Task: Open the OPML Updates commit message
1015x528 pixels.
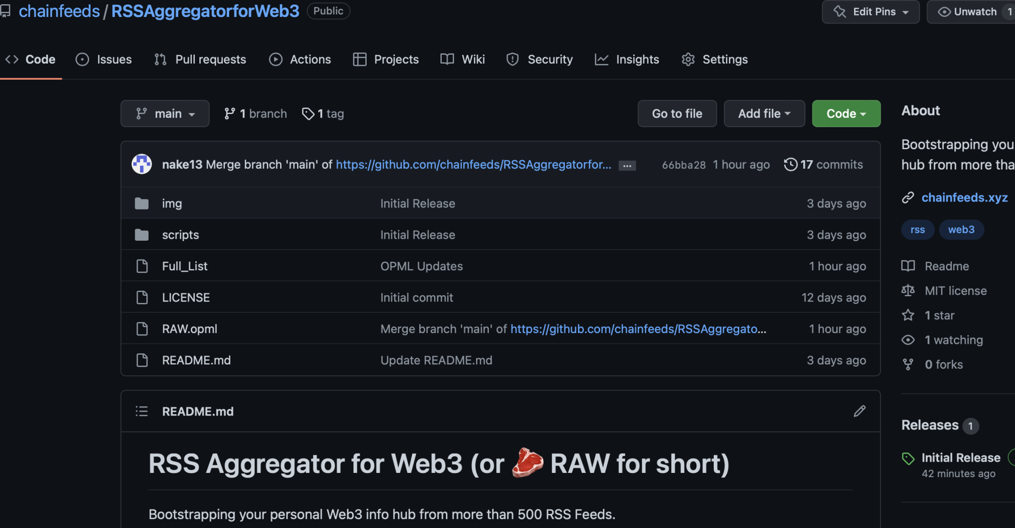Action: (x=421, y=266)
